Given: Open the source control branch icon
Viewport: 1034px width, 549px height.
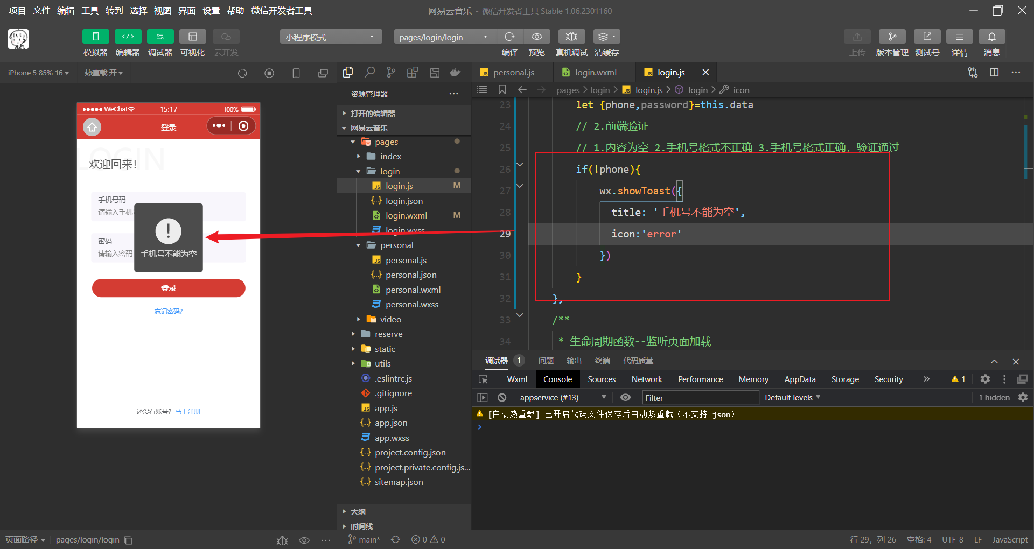Looking at the screenshot, I should (x=391, y=72).
